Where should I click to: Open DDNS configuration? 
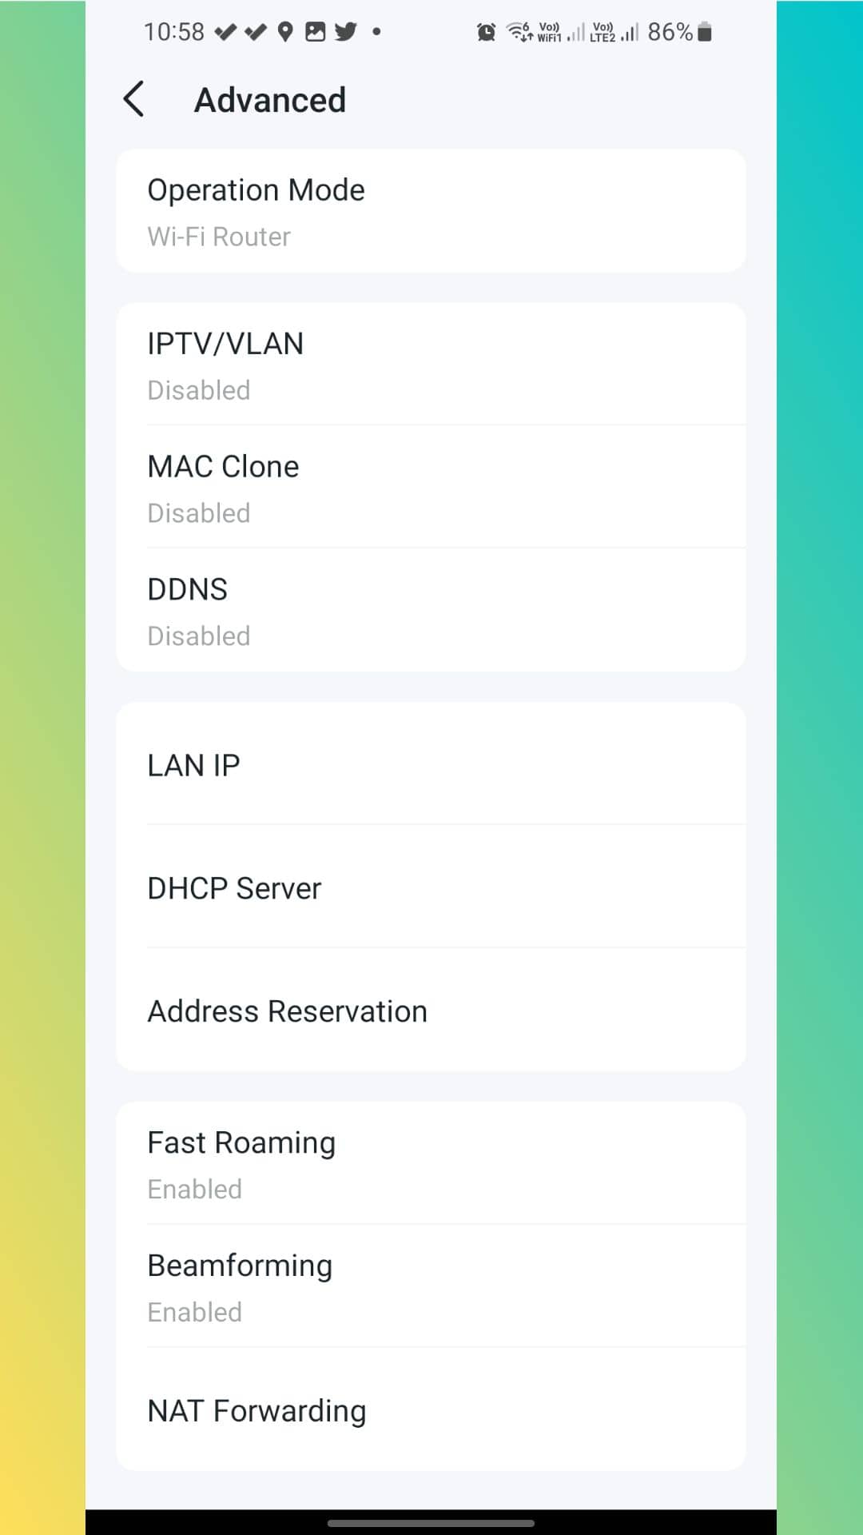click(431, 610)
